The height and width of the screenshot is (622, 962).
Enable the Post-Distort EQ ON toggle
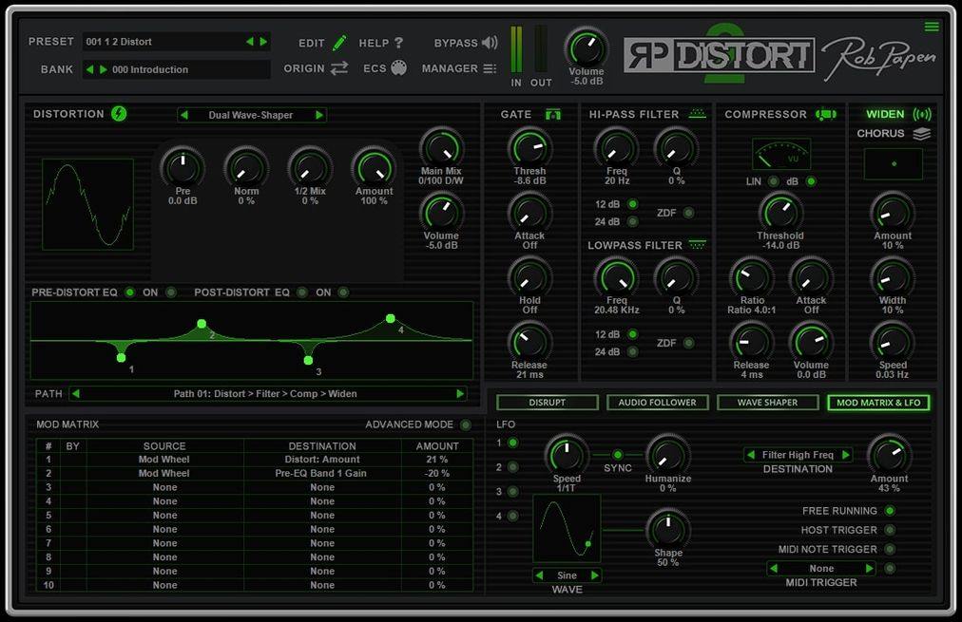(x=342, y=292)
